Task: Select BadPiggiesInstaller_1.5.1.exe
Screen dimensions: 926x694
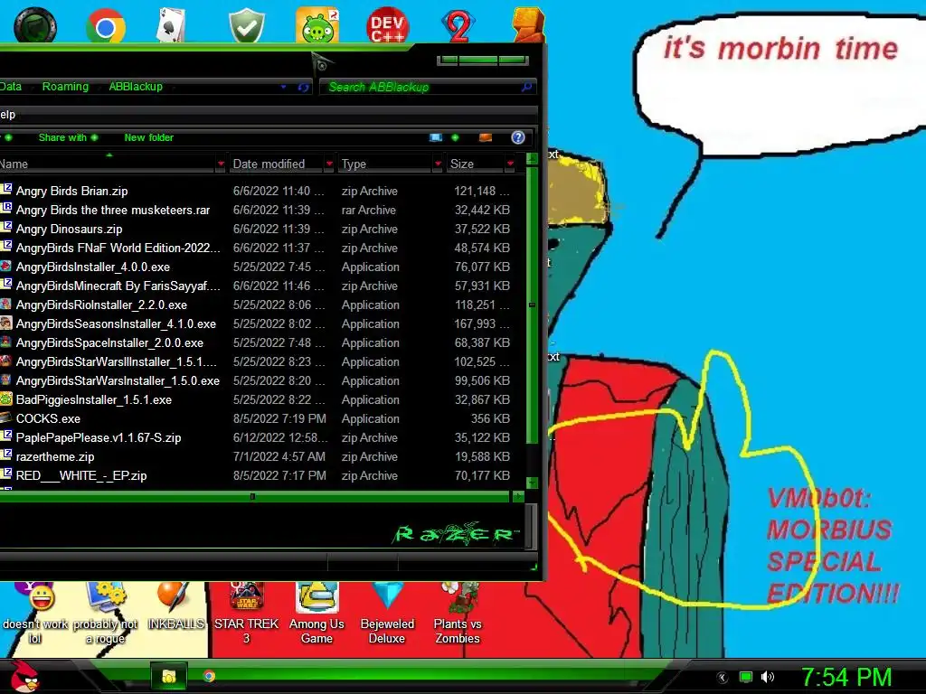Action: tap(94, 399)
